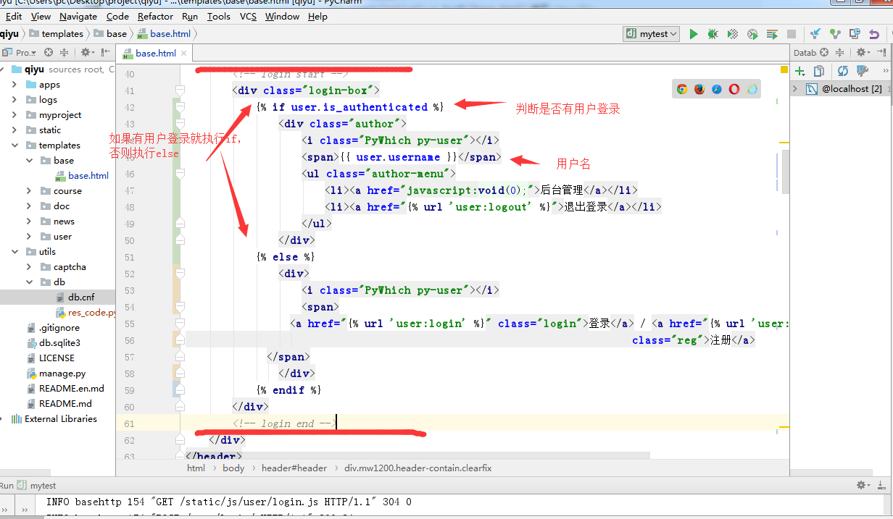Screen dimensions: 893x519
Task: Open the VCS menu
Action: [x=249, y=16]
